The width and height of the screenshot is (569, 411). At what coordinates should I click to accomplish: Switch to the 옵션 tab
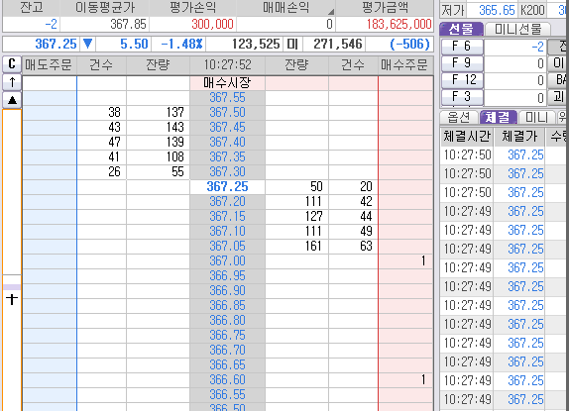(x=459, y=117)
